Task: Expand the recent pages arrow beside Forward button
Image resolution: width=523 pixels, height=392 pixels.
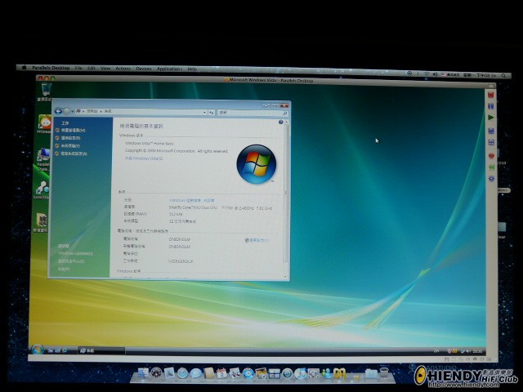Action: point(73,111)
